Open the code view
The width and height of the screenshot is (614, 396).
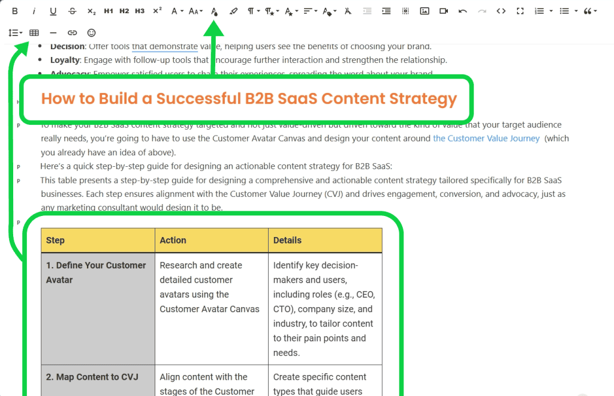click(501, 11)
